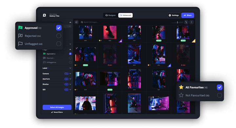Expand the ISO filter section
The height and width of the screenshot is (128, 236).
coord(70,90)
